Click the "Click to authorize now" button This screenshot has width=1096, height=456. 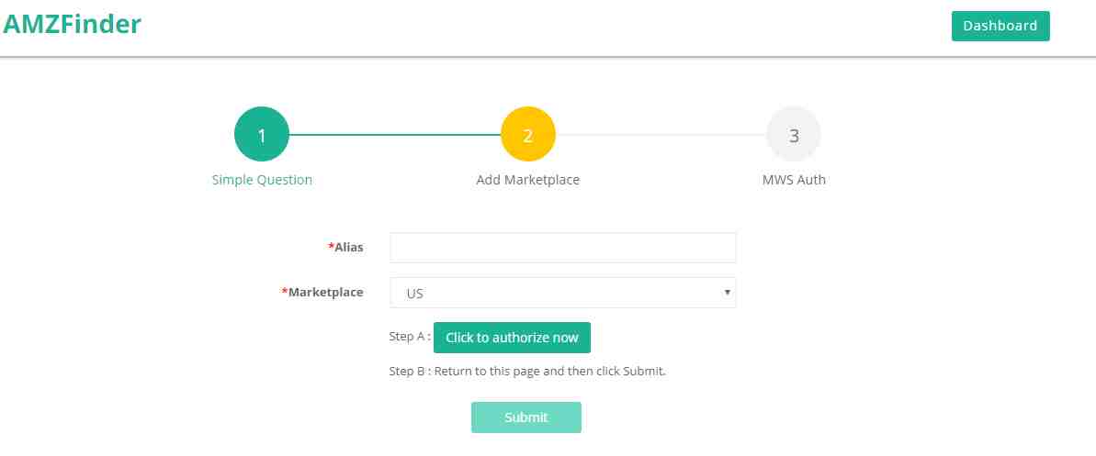pyautogui.click(x=512, y=338)
